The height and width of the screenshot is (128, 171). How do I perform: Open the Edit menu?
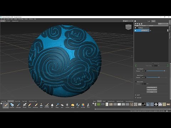[x=4, y=19]
